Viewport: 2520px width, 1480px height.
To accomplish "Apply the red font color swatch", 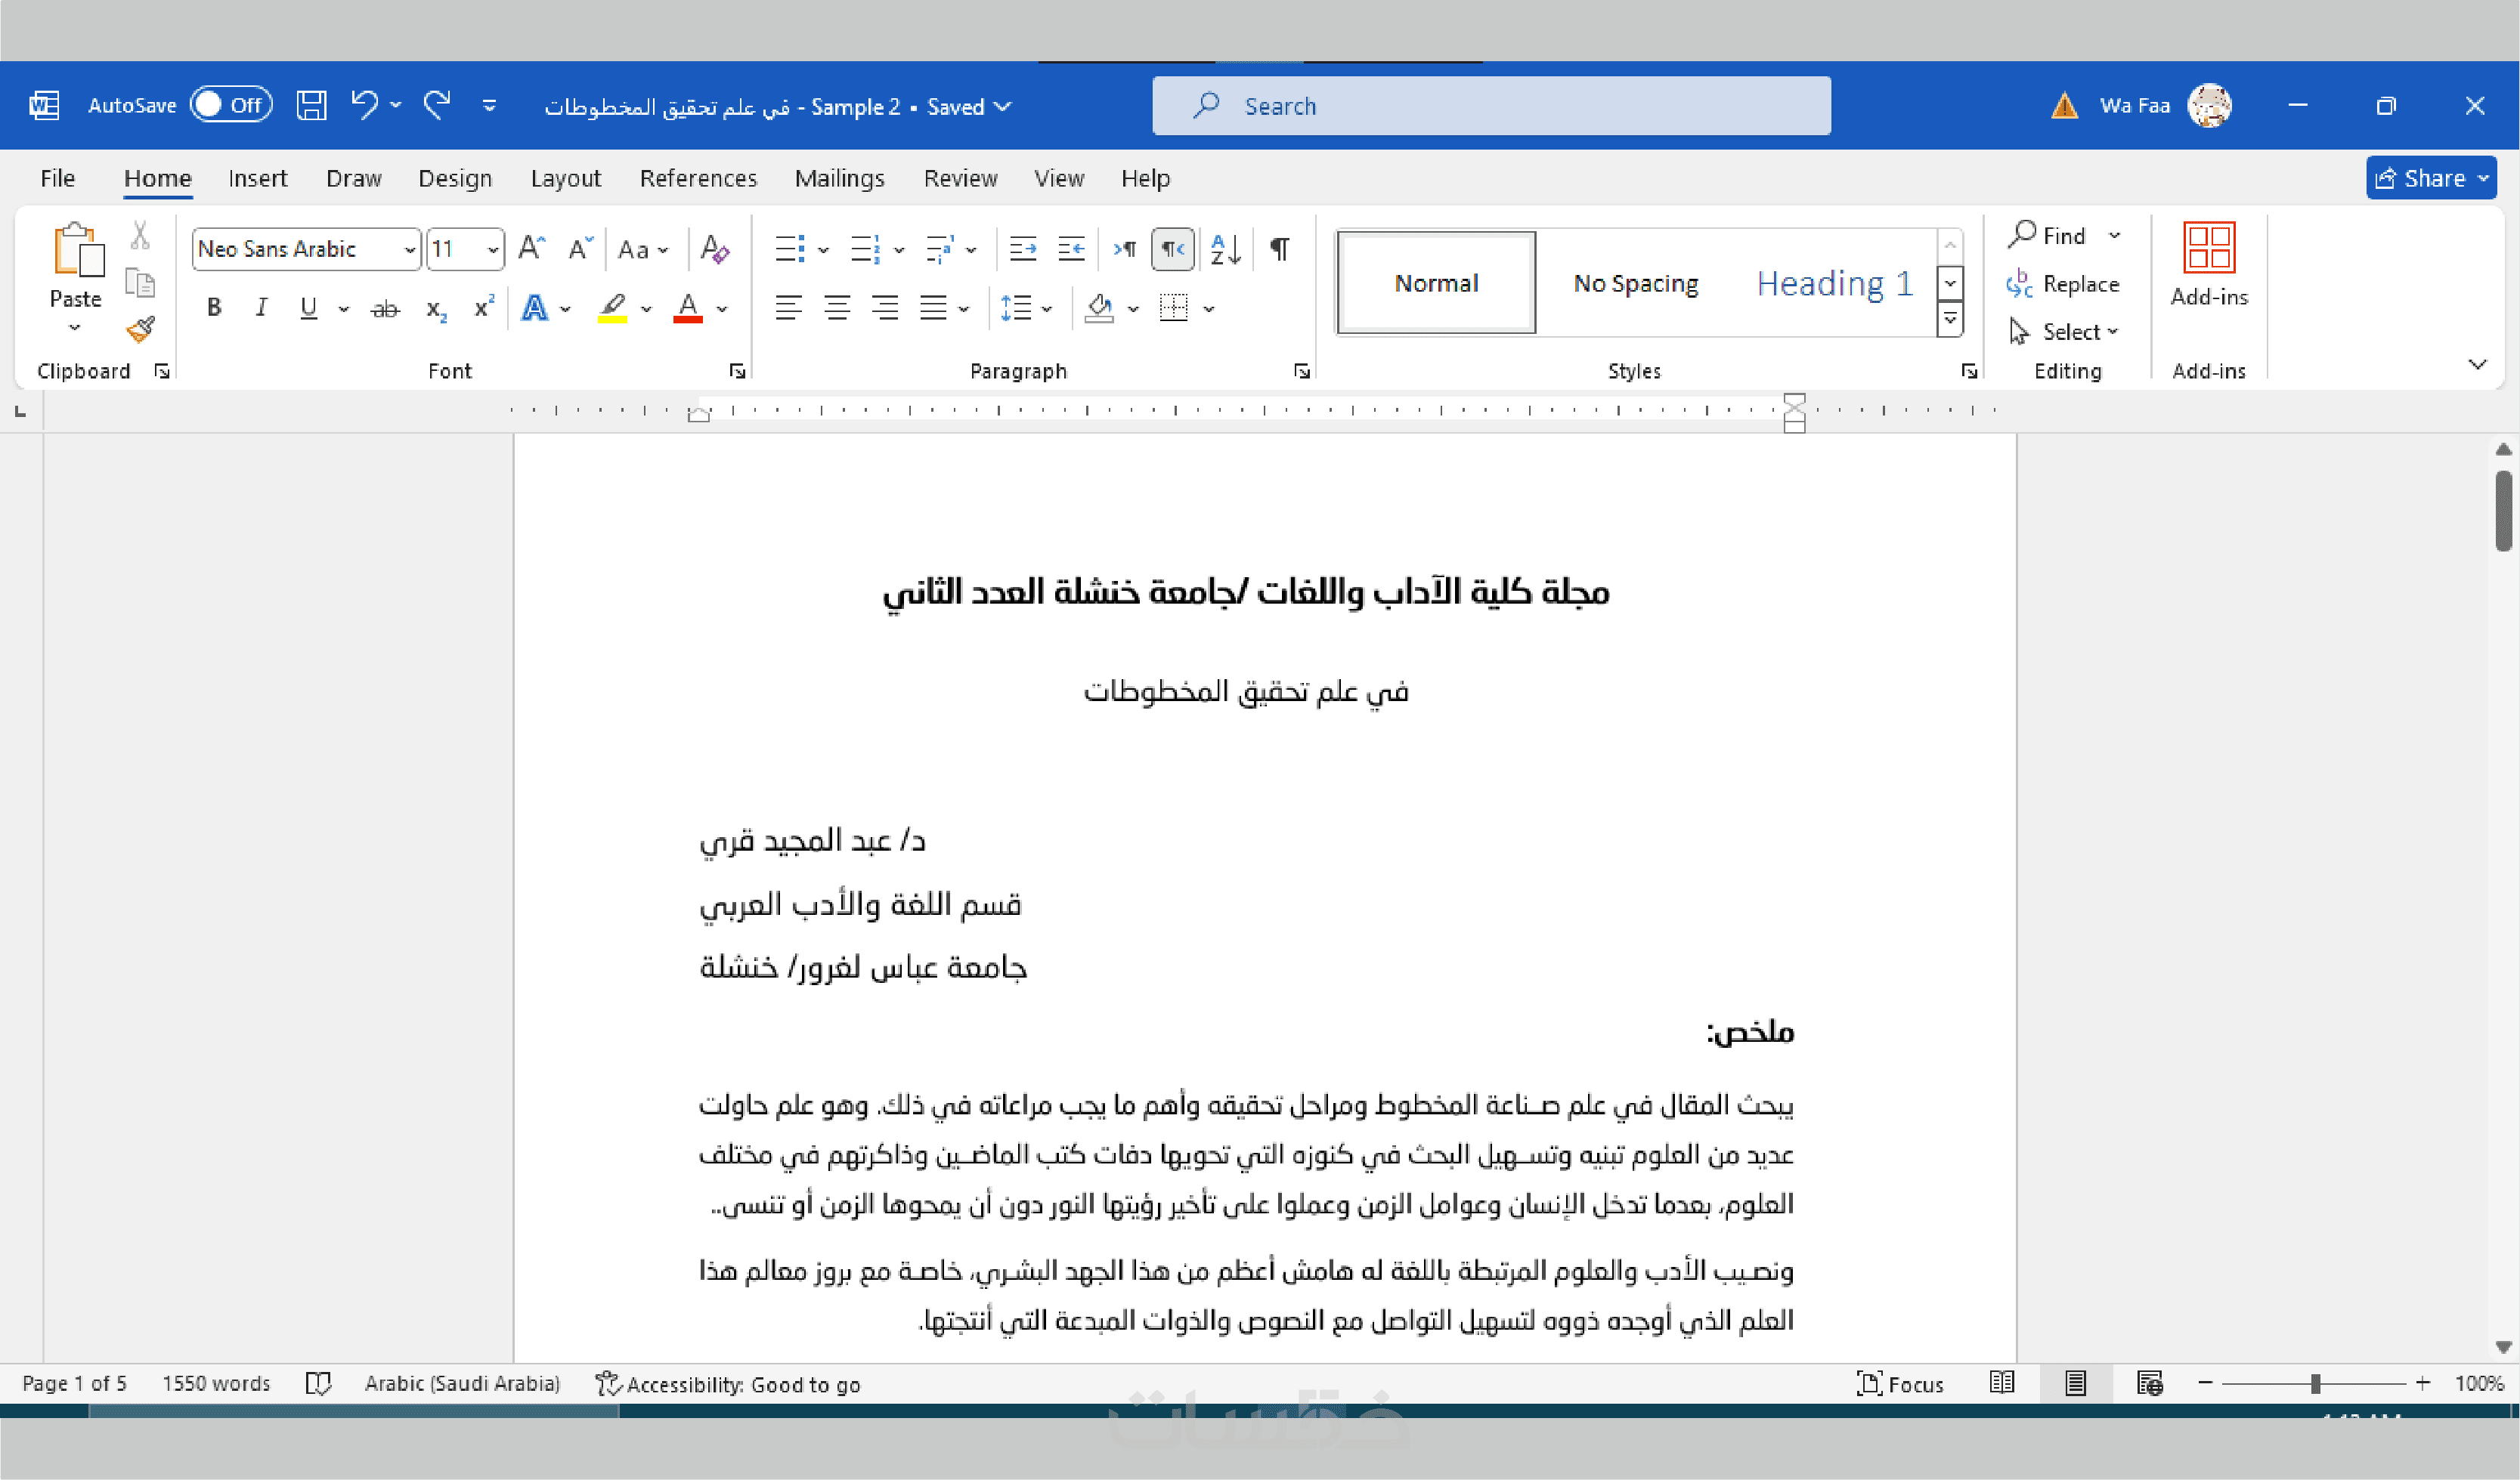I will click(x=687, y=307).
